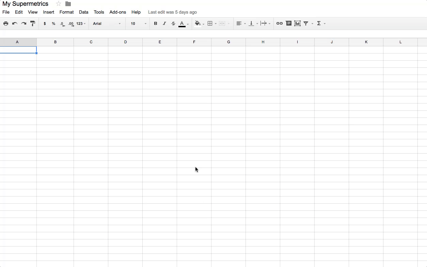Open the Insert menu
Screen dimensions: 427x267
pyautogui.click(x=49, y=12)
